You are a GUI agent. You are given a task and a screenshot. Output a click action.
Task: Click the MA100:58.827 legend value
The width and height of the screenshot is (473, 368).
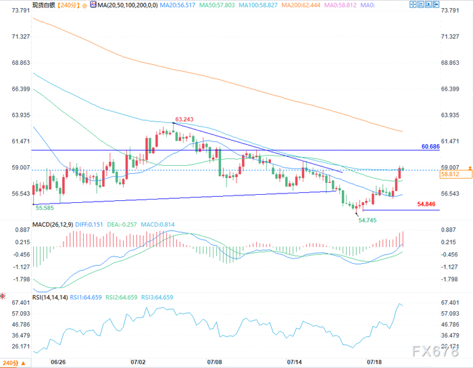[258, 5]
